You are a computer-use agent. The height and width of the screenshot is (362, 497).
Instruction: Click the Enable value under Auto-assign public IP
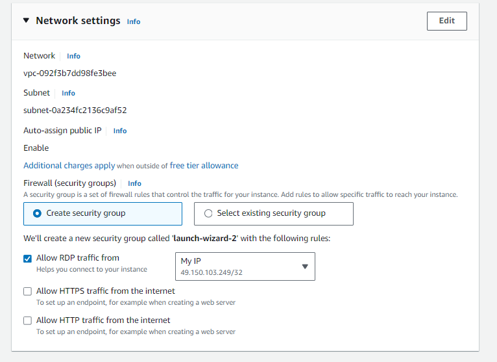(x=36, y=148)
